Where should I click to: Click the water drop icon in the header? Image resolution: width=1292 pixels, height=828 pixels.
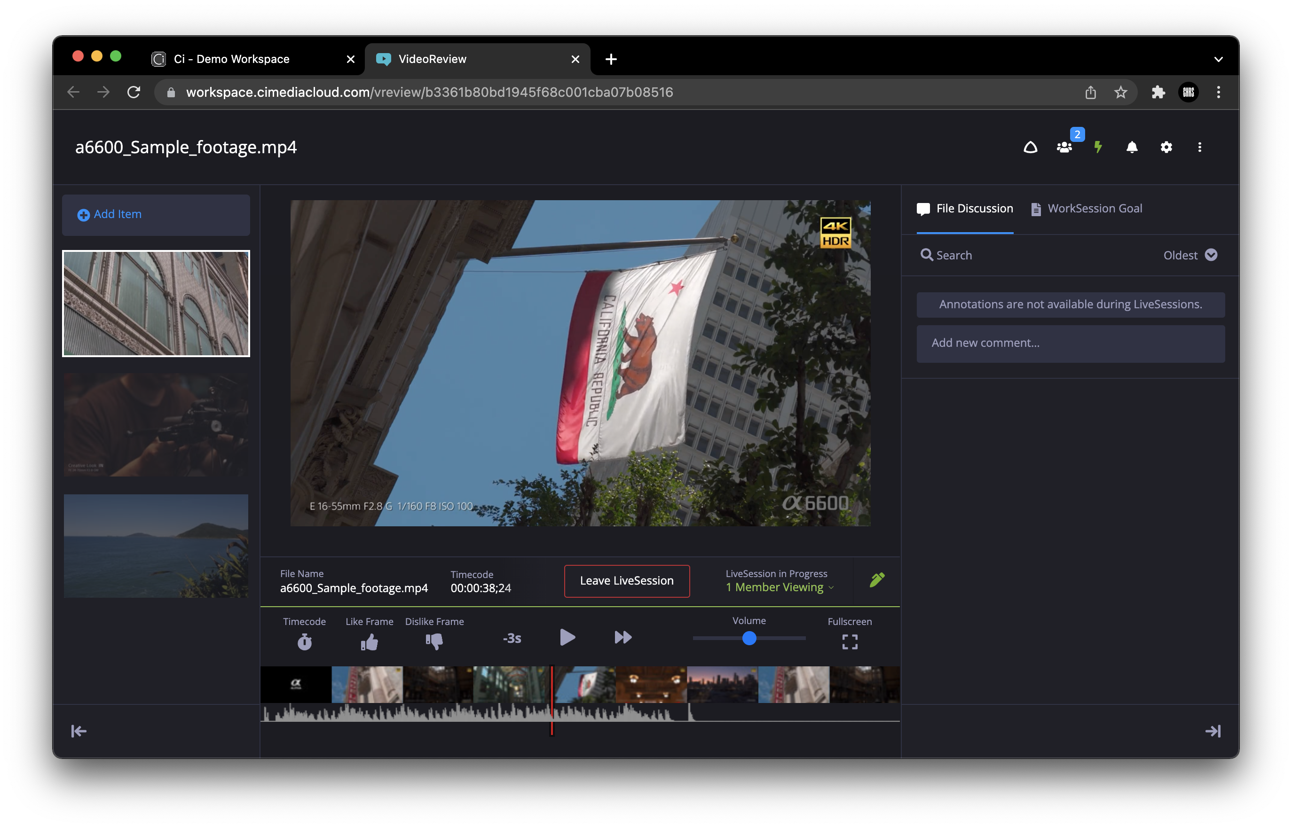point(1030,147)
